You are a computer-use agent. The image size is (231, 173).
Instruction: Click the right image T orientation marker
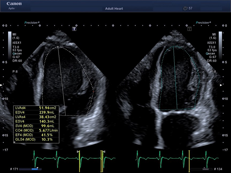click(190, 29)
